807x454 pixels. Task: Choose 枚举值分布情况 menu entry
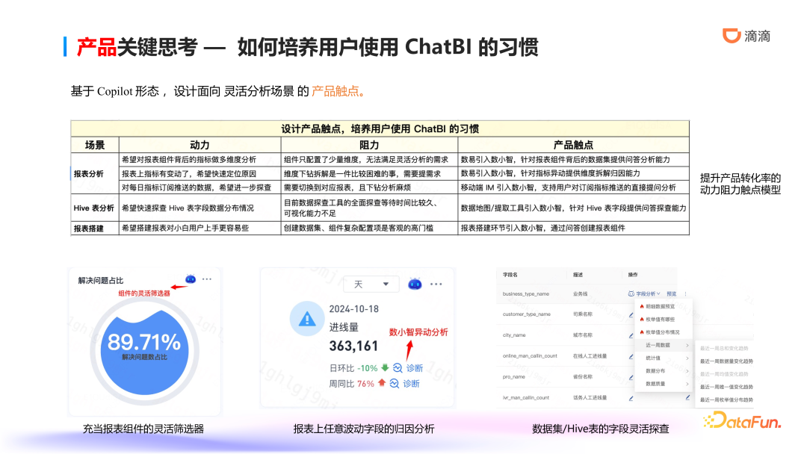point(662,332)
